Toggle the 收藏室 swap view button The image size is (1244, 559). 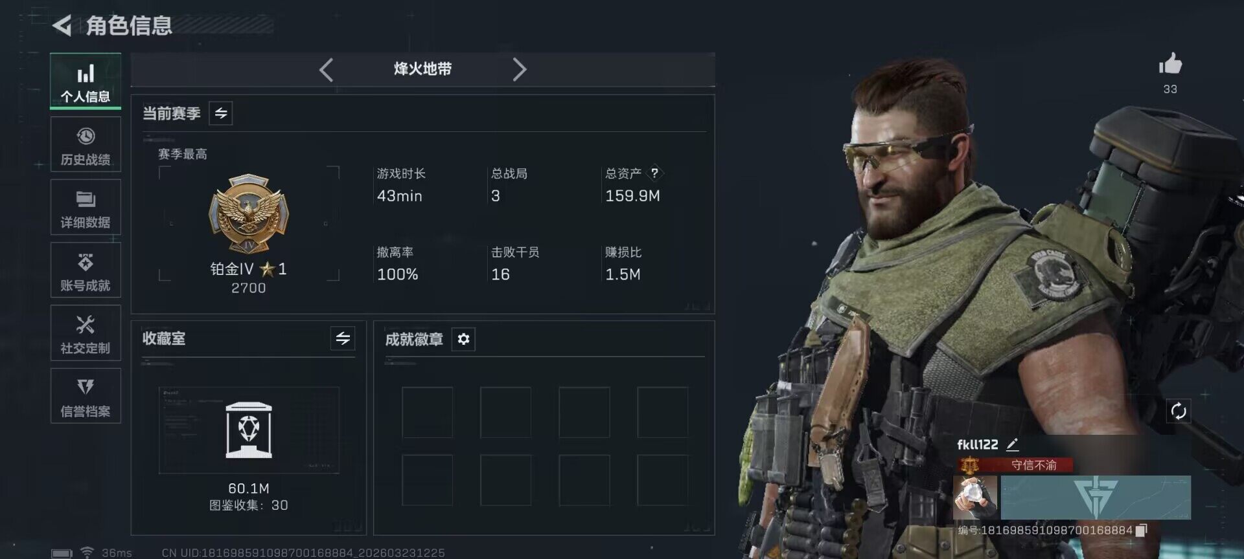(x=343, y=338)
